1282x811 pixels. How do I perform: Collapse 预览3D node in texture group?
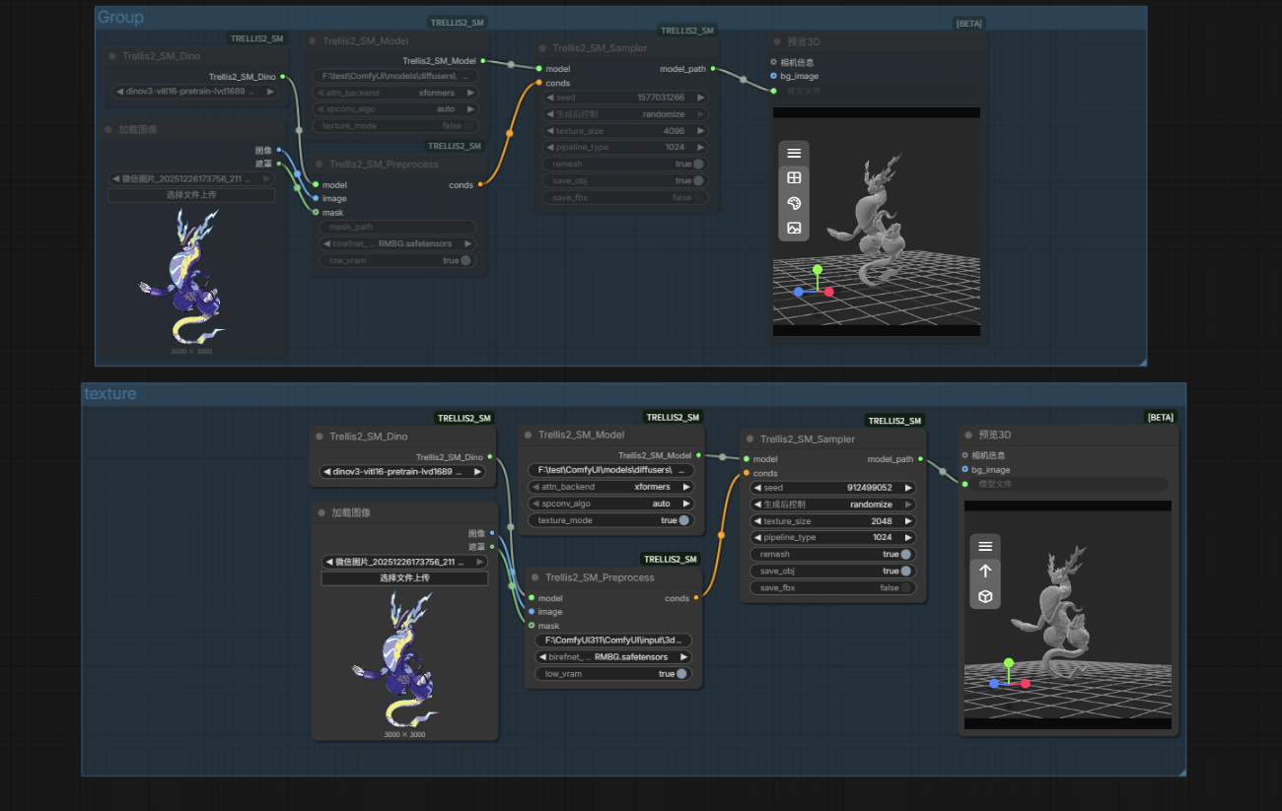[x=967, y=435]
